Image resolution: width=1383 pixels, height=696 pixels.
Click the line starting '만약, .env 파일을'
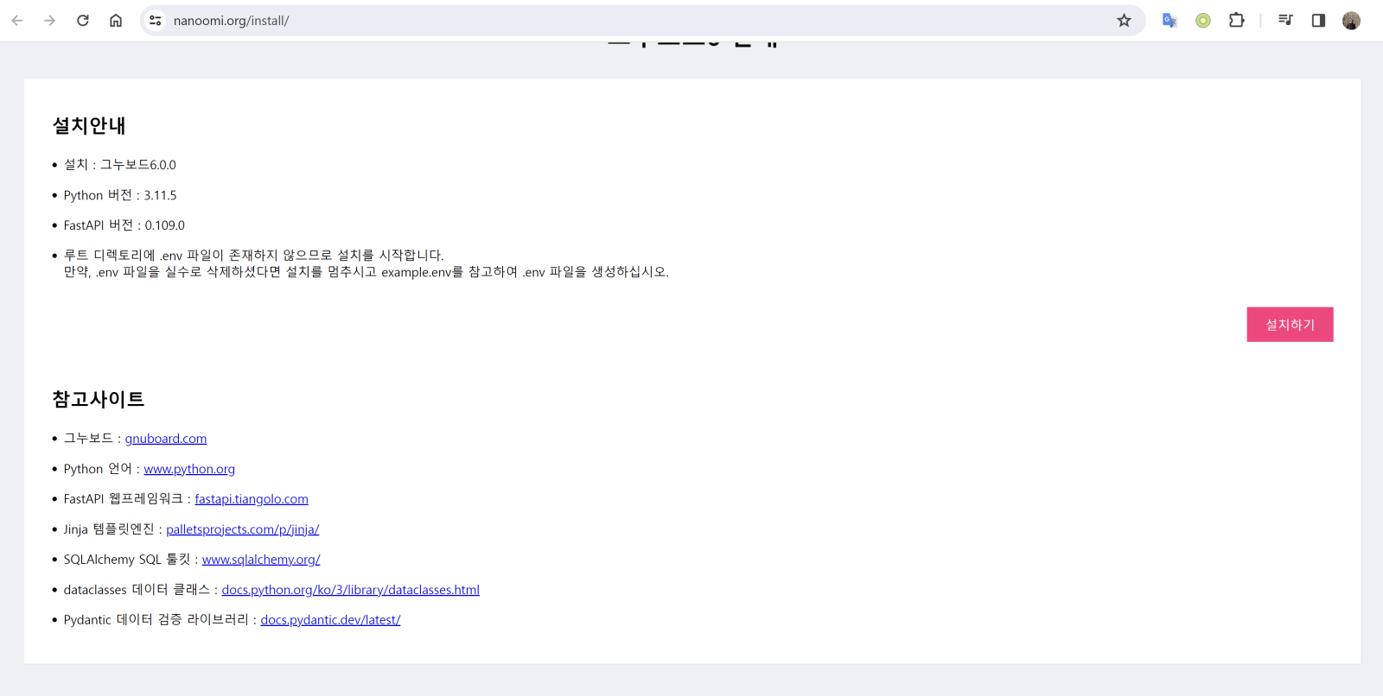coord(366,272)
